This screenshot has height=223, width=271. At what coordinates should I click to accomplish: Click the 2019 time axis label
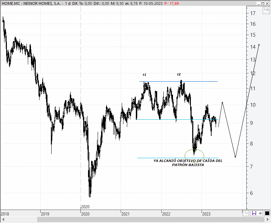(45, 214)
